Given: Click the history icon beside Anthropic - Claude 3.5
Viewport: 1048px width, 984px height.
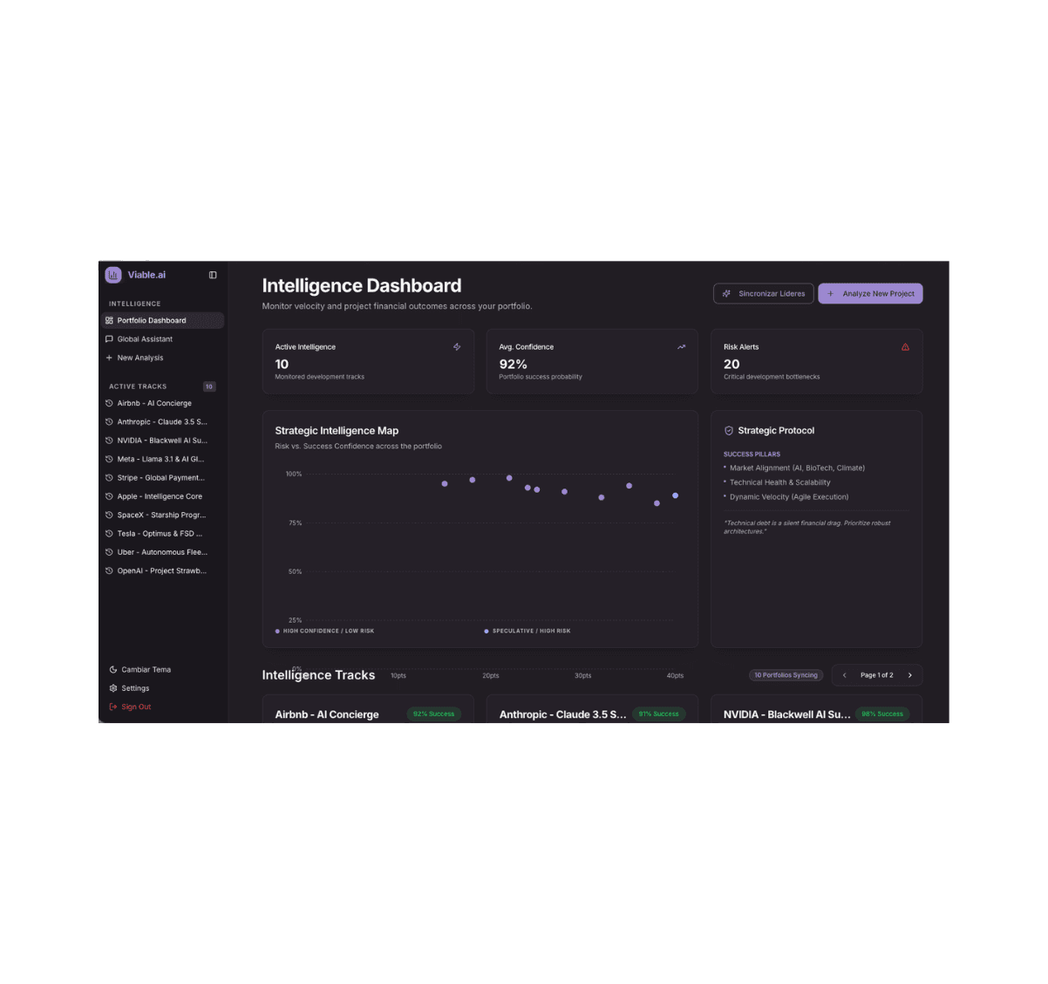Looking at the screenshot, I should click(109, 422).
